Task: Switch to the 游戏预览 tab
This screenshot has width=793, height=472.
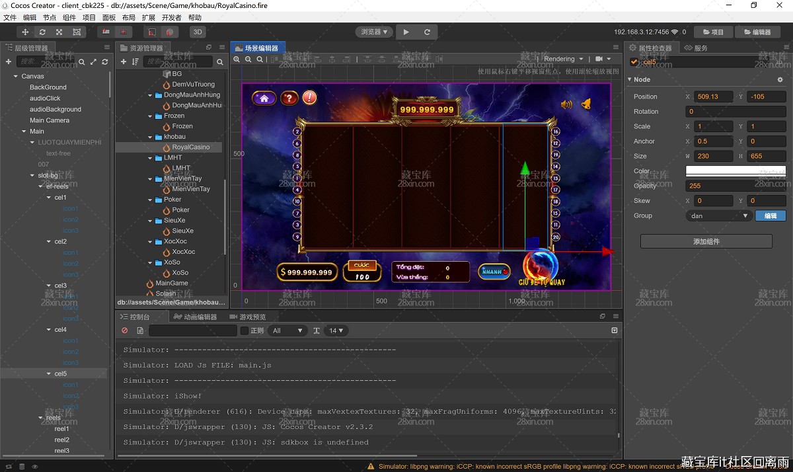Action: [x=247, y=317]
